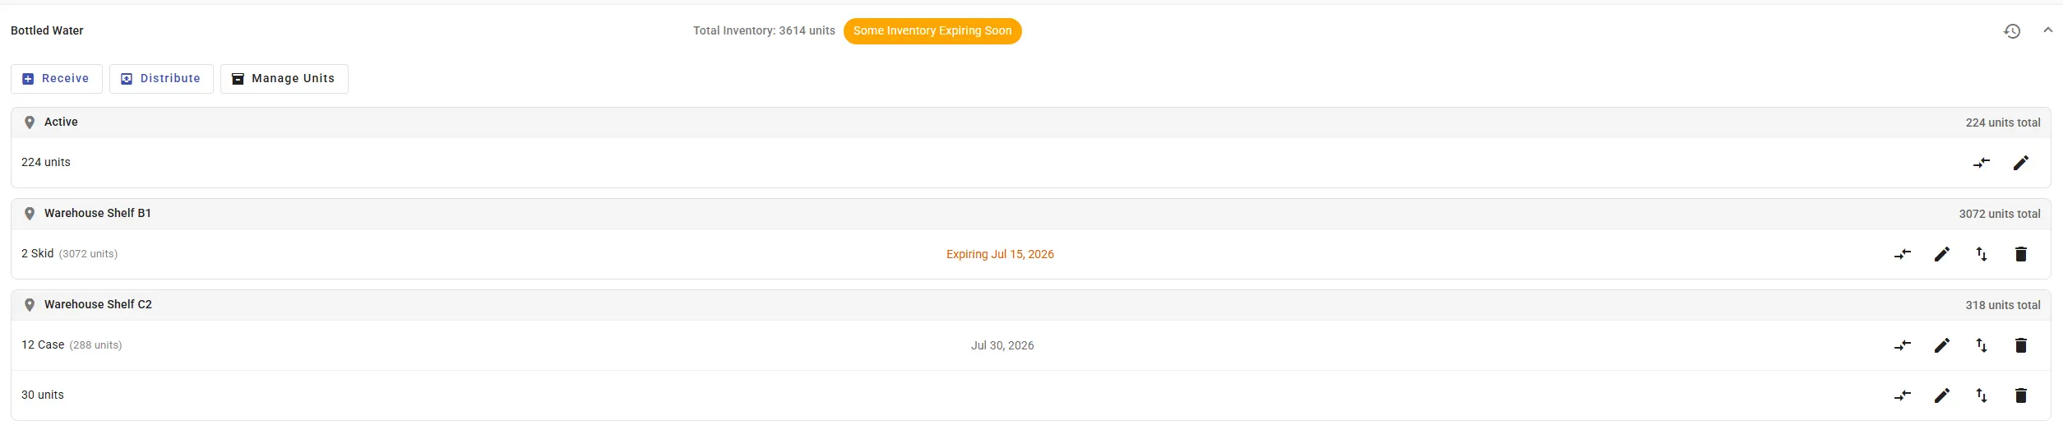Delete the 30 units row

pos(2021,395)
